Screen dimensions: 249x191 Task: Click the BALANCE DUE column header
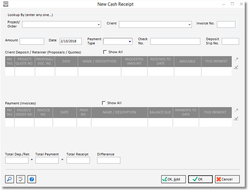(160, 112)
